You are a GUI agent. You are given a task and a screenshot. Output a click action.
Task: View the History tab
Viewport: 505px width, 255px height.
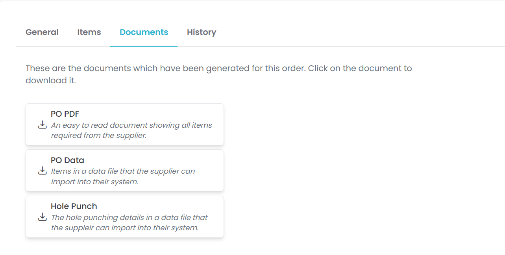[x=202, y=32]
